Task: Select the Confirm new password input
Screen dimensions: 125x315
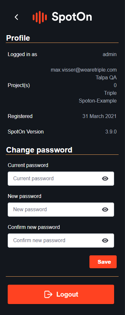Action: [61, 241]
